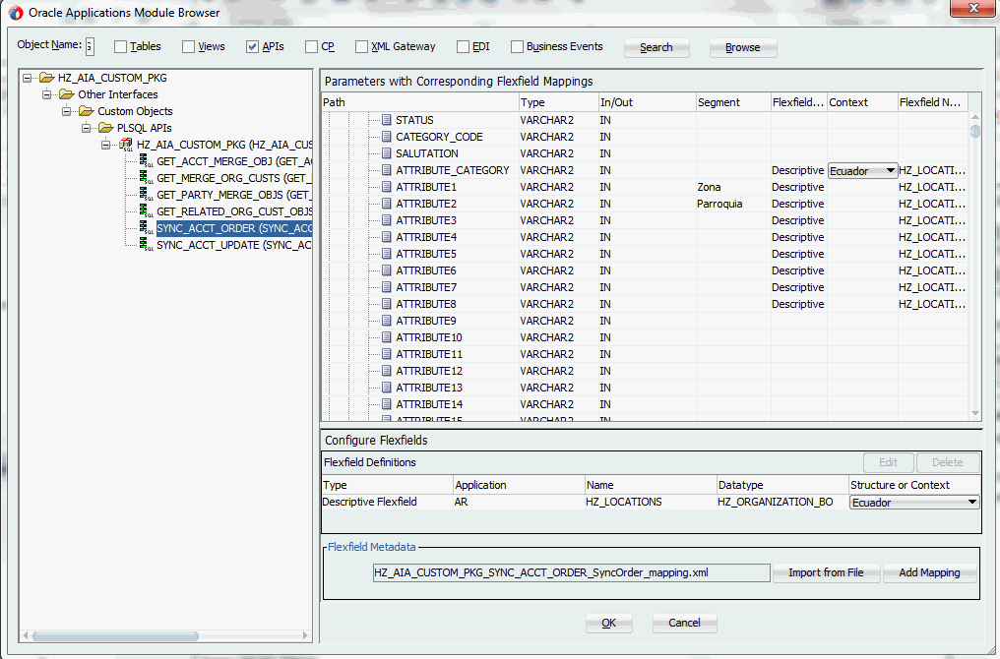Click the Oracle Applications title bar icon
The image size is (1000, 659).
click(x=16, y=13)
